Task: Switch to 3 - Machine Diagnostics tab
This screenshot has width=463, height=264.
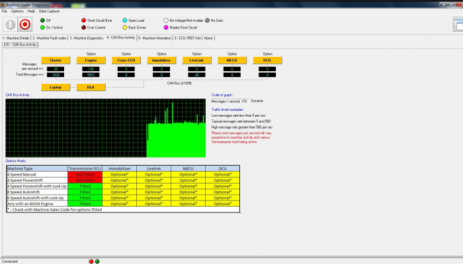Action: coord(87,38)
